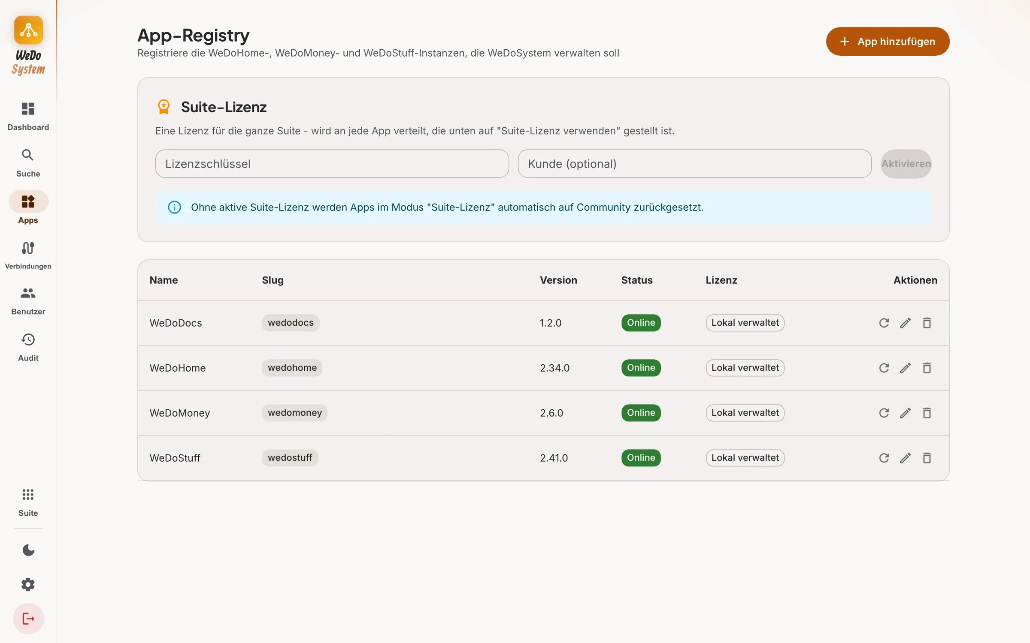This screenshot has height=643, width=1030.
Task: Click the App hinzufügen button
Action: tap(888, 42)
